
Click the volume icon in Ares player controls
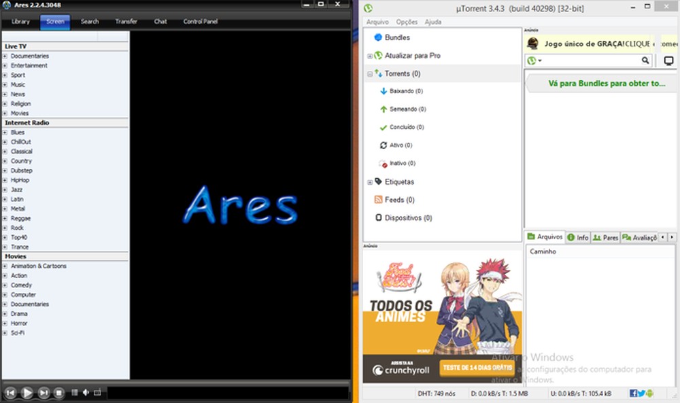coord(85,392)
